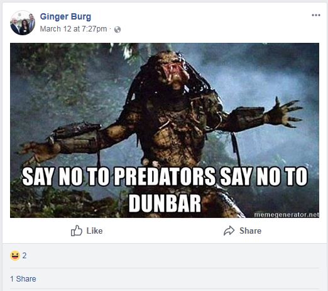Image resolution: width=328 pixels, height=291 pixels.
Task: Click the woman in the profile photo
Action: pyautogui.click(x=25, y=27)
